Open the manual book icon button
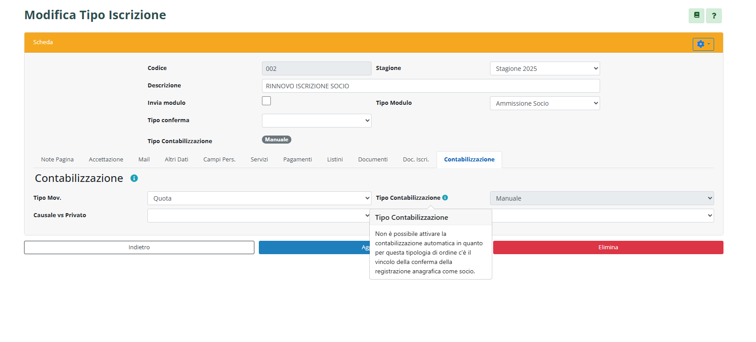The width and height of the screenshot is (756, 342). (696, 16)
